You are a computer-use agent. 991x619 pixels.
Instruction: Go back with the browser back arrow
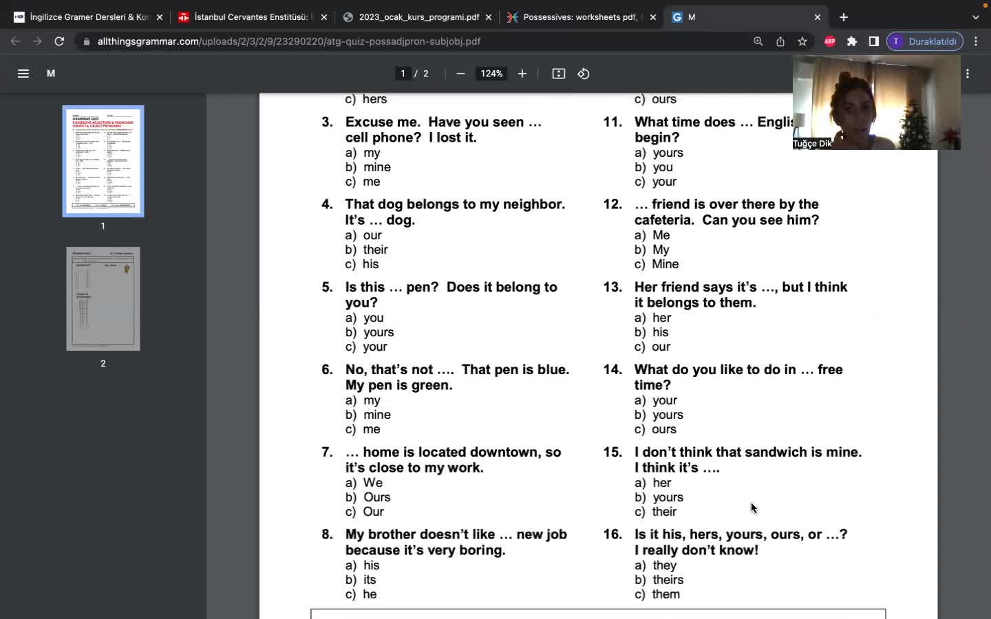click(15, 41)
